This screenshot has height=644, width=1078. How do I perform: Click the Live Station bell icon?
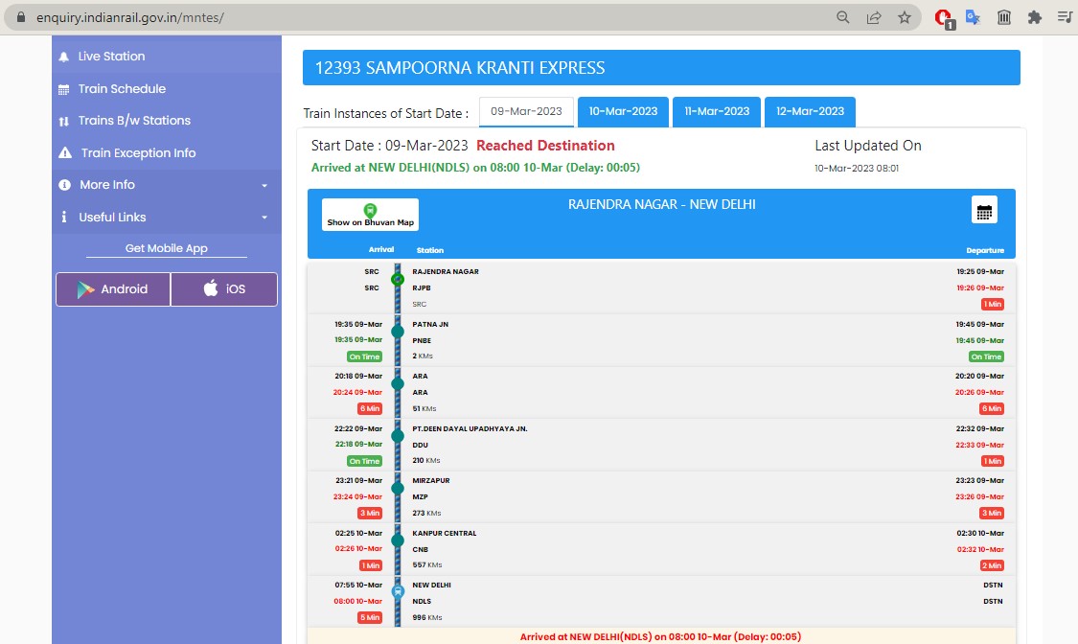tap(64, 57)
